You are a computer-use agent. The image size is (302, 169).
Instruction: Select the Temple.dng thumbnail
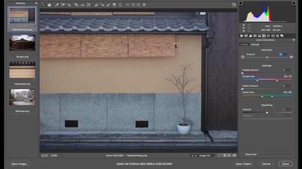22,43
